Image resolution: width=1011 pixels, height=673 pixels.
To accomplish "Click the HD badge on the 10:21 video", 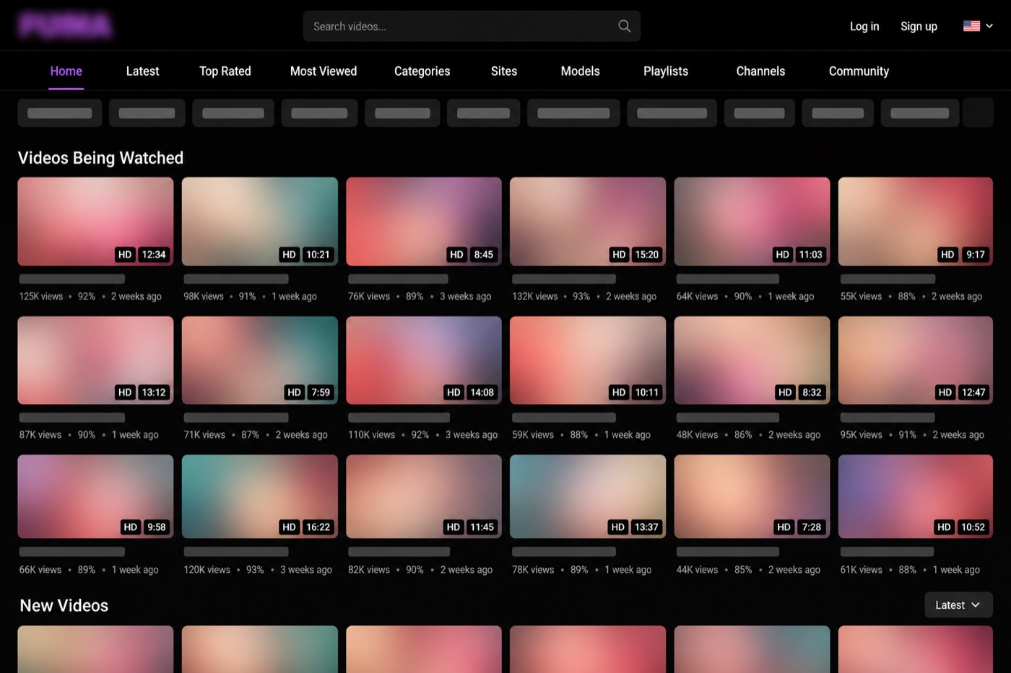I will (x=289, y=255).
